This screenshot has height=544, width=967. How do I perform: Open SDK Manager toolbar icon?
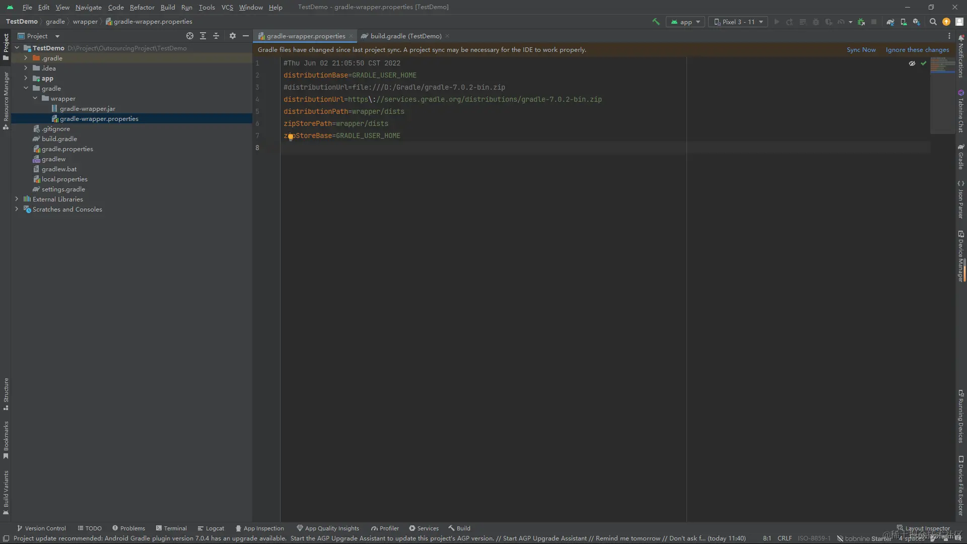click(x=916, y=22)
